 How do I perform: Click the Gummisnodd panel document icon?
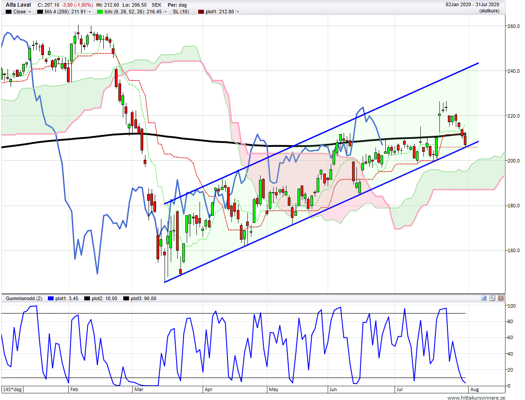(484, 298)
